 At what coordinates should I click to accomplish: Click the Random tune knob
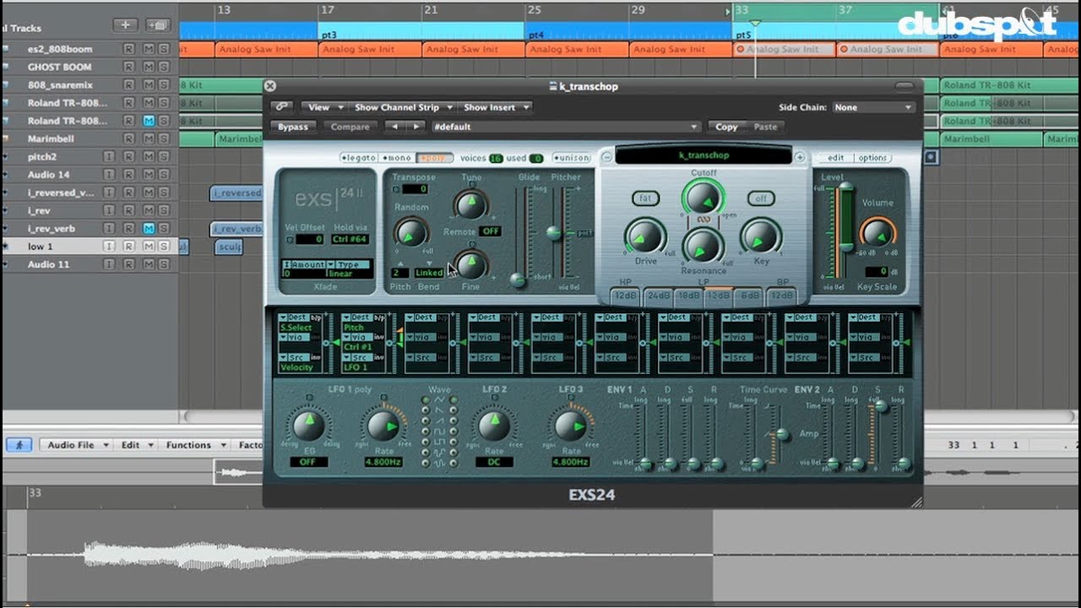(x=411, y=232)
